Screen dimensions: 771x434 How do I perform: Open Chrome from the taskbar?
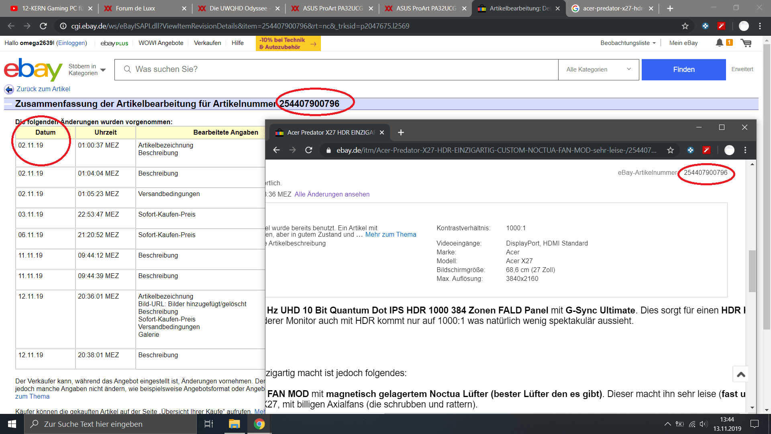tap(259, 424)
